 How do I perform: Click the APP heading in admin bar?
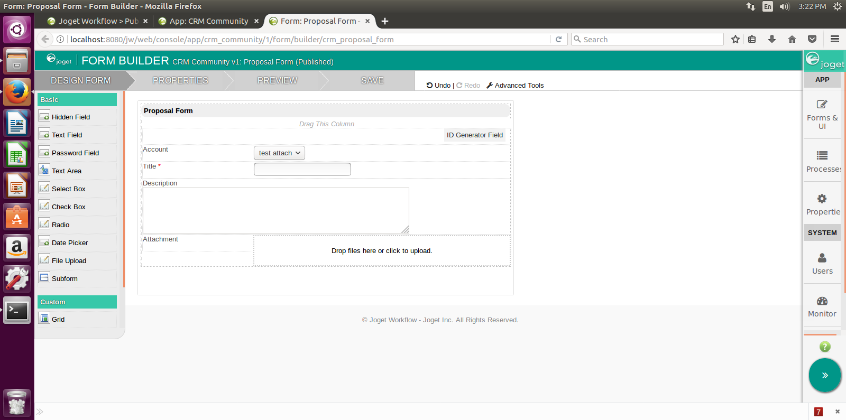click(x=822, y=79)
